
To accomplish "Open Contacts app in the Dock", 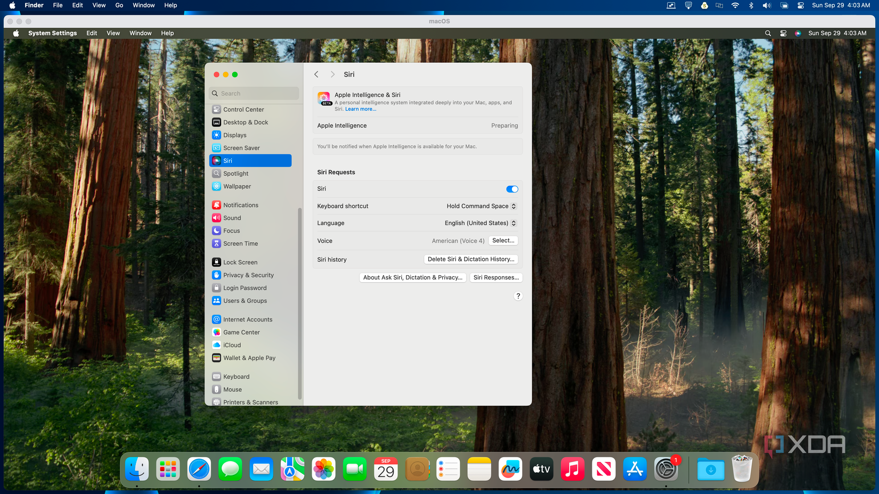I will [x=417, y=469].
